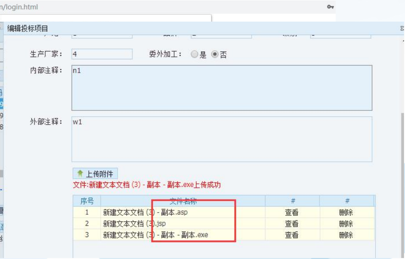
Task: Click sequence number 2 cell
Action: [x=87, y=224]
